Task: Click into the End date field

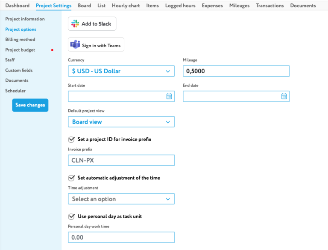Action: coord(236,96)
